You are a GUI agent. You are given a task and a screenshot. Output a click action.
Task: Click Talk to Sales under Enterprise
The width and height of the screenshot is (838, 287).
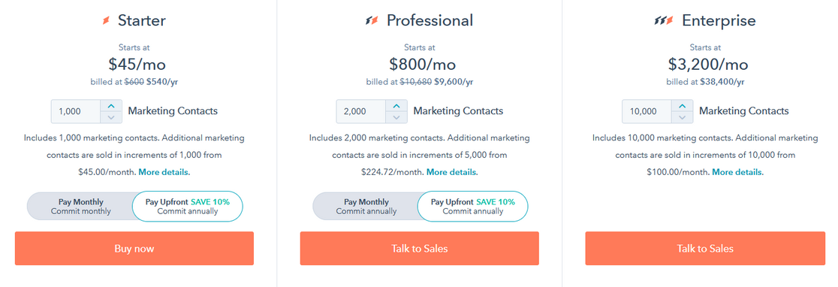[705, 249]
